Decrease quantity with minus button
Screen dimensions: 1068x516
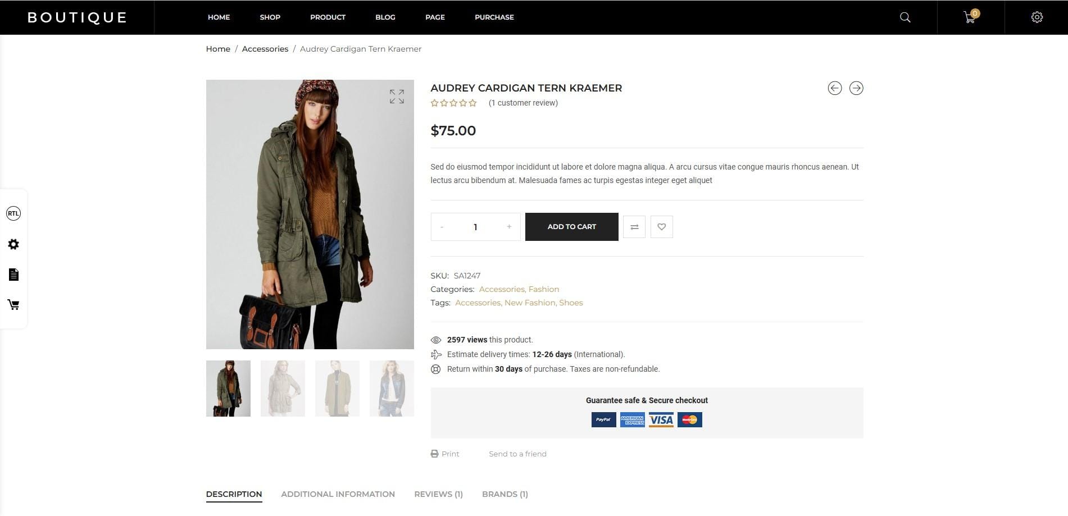(x=442, y=227)
